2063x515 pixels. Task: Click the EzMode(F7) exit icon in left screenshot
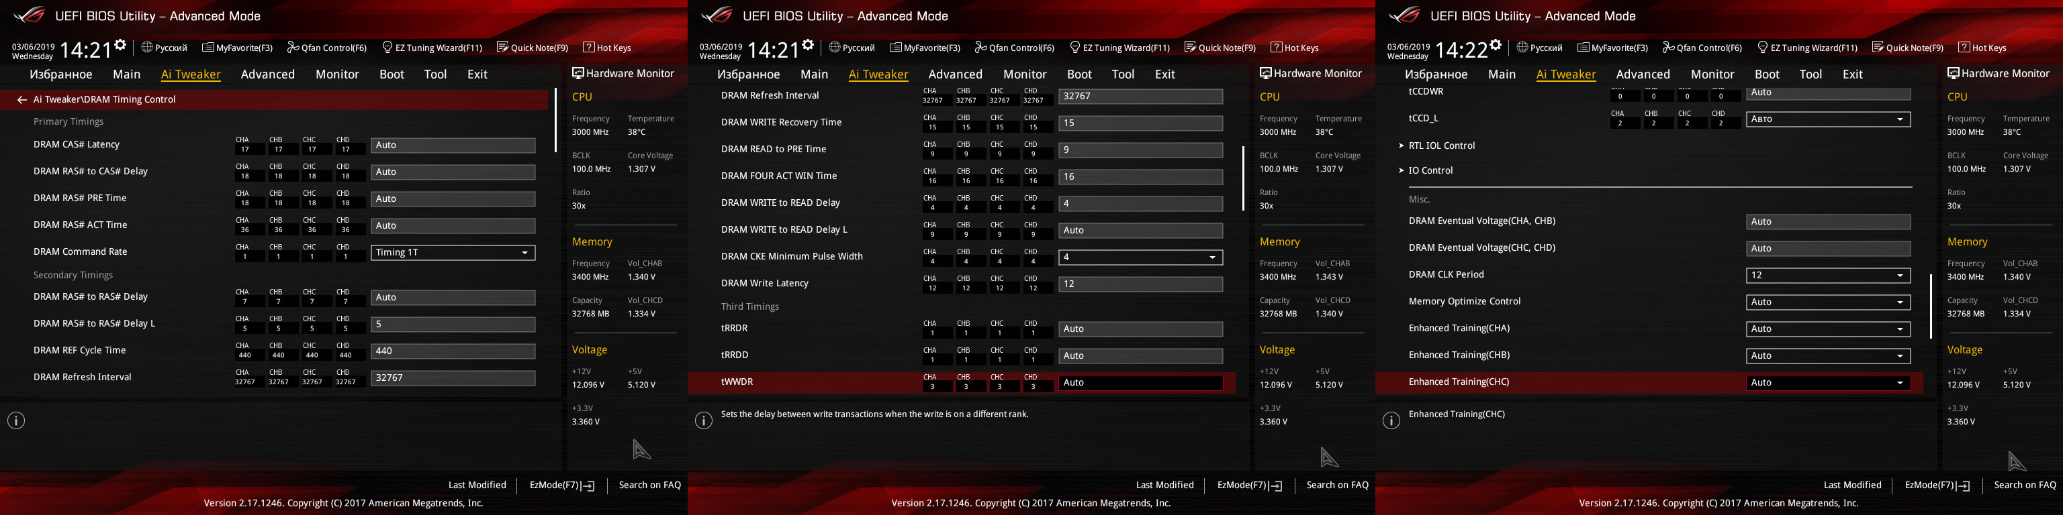589,485
